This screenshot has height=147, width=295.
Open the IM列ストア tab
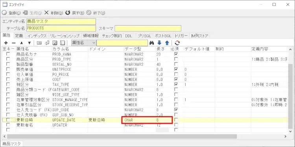click(199, 35)
